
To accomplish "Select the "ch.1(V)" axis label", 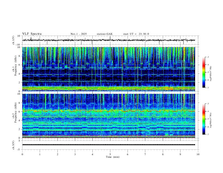I will pyautogui.click(x=14, y=40).
